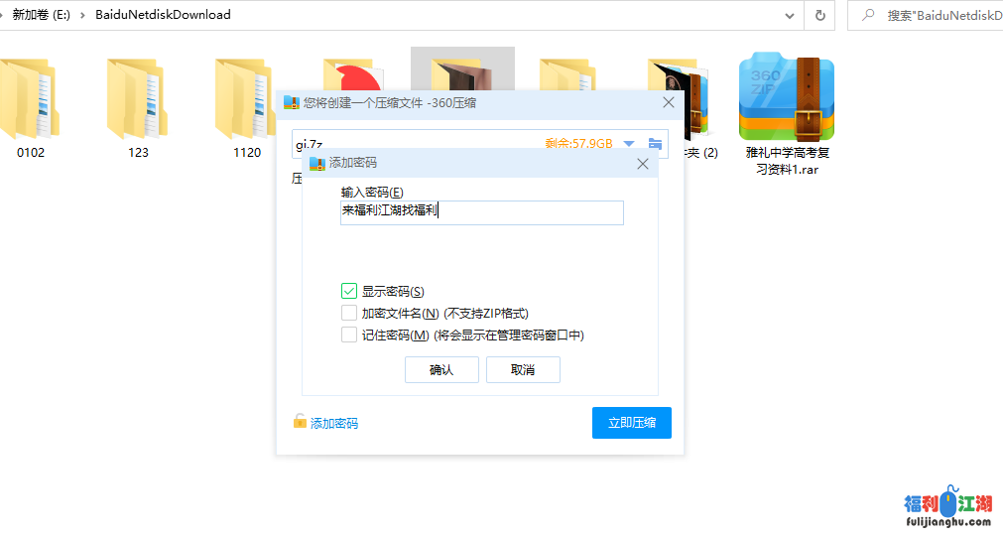The width and height of the screenshot is (1003, 537).
Task: Expand the archive save path dropdown arrow
Action: 629,144
